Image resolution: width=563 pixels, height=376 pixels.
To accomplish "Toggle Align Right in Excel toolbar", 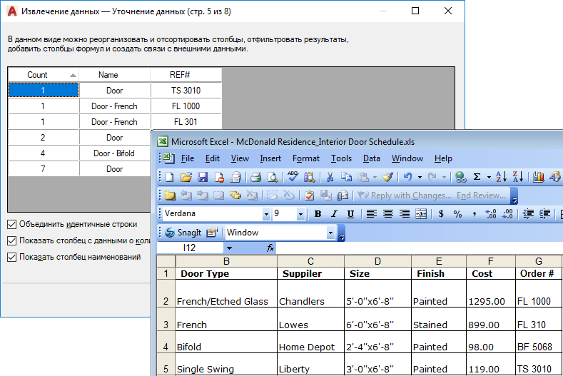I will [405, 214].
